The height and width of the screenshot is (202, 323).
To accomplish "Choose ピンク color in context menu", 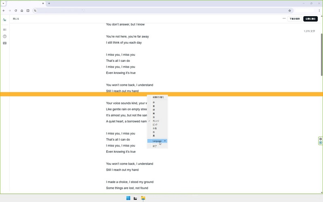I will pos(155,125).
